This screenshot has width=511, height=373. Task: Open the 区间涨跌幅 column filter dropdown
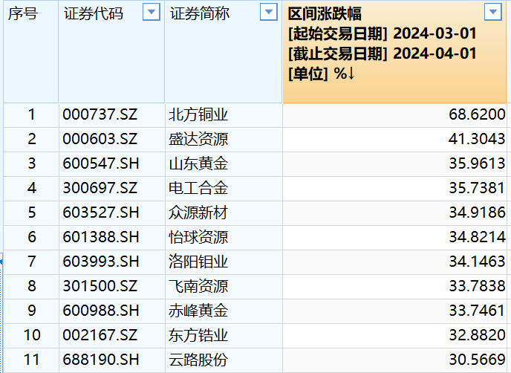492,13
